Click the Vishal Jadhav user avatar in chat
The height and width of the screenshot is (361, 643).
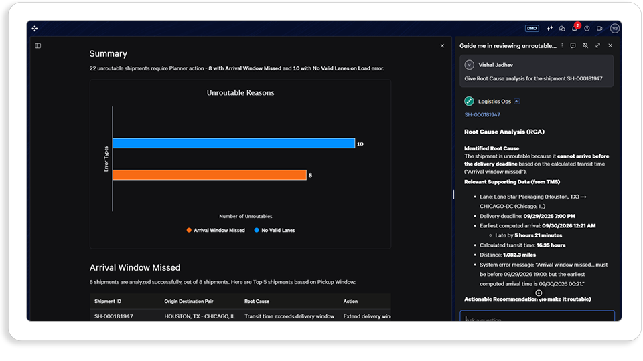click(x=469, y=65)
